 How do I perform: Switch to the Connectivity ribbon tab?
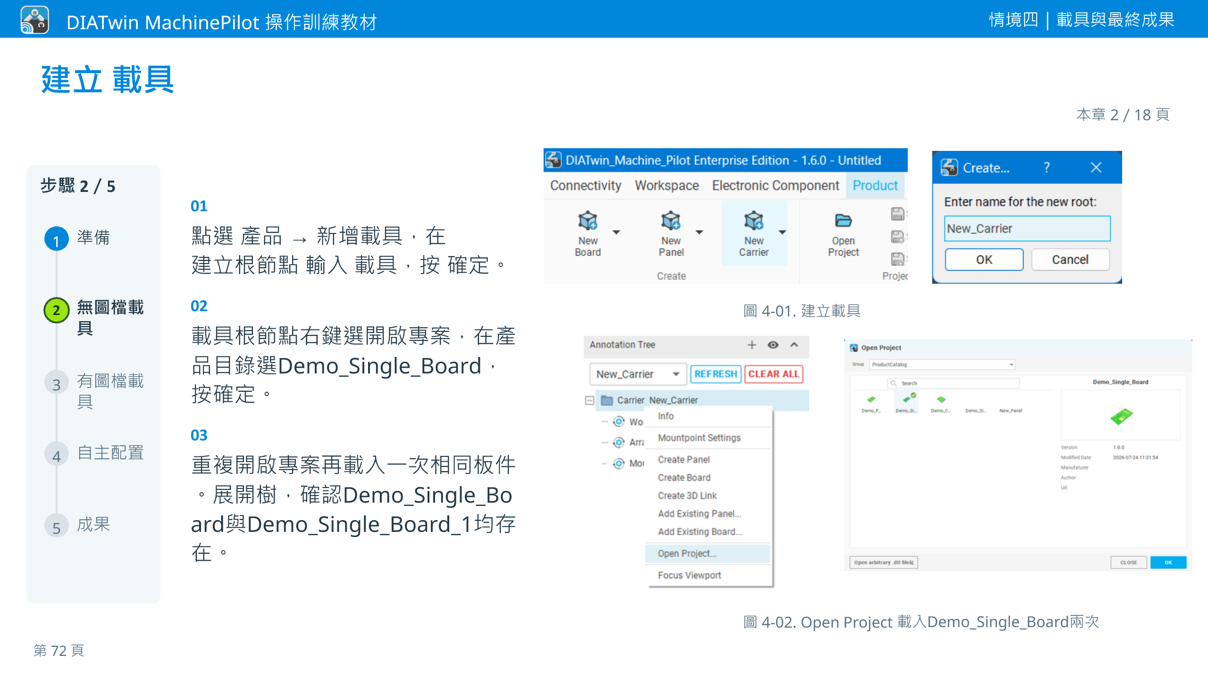tap(586, 185)
